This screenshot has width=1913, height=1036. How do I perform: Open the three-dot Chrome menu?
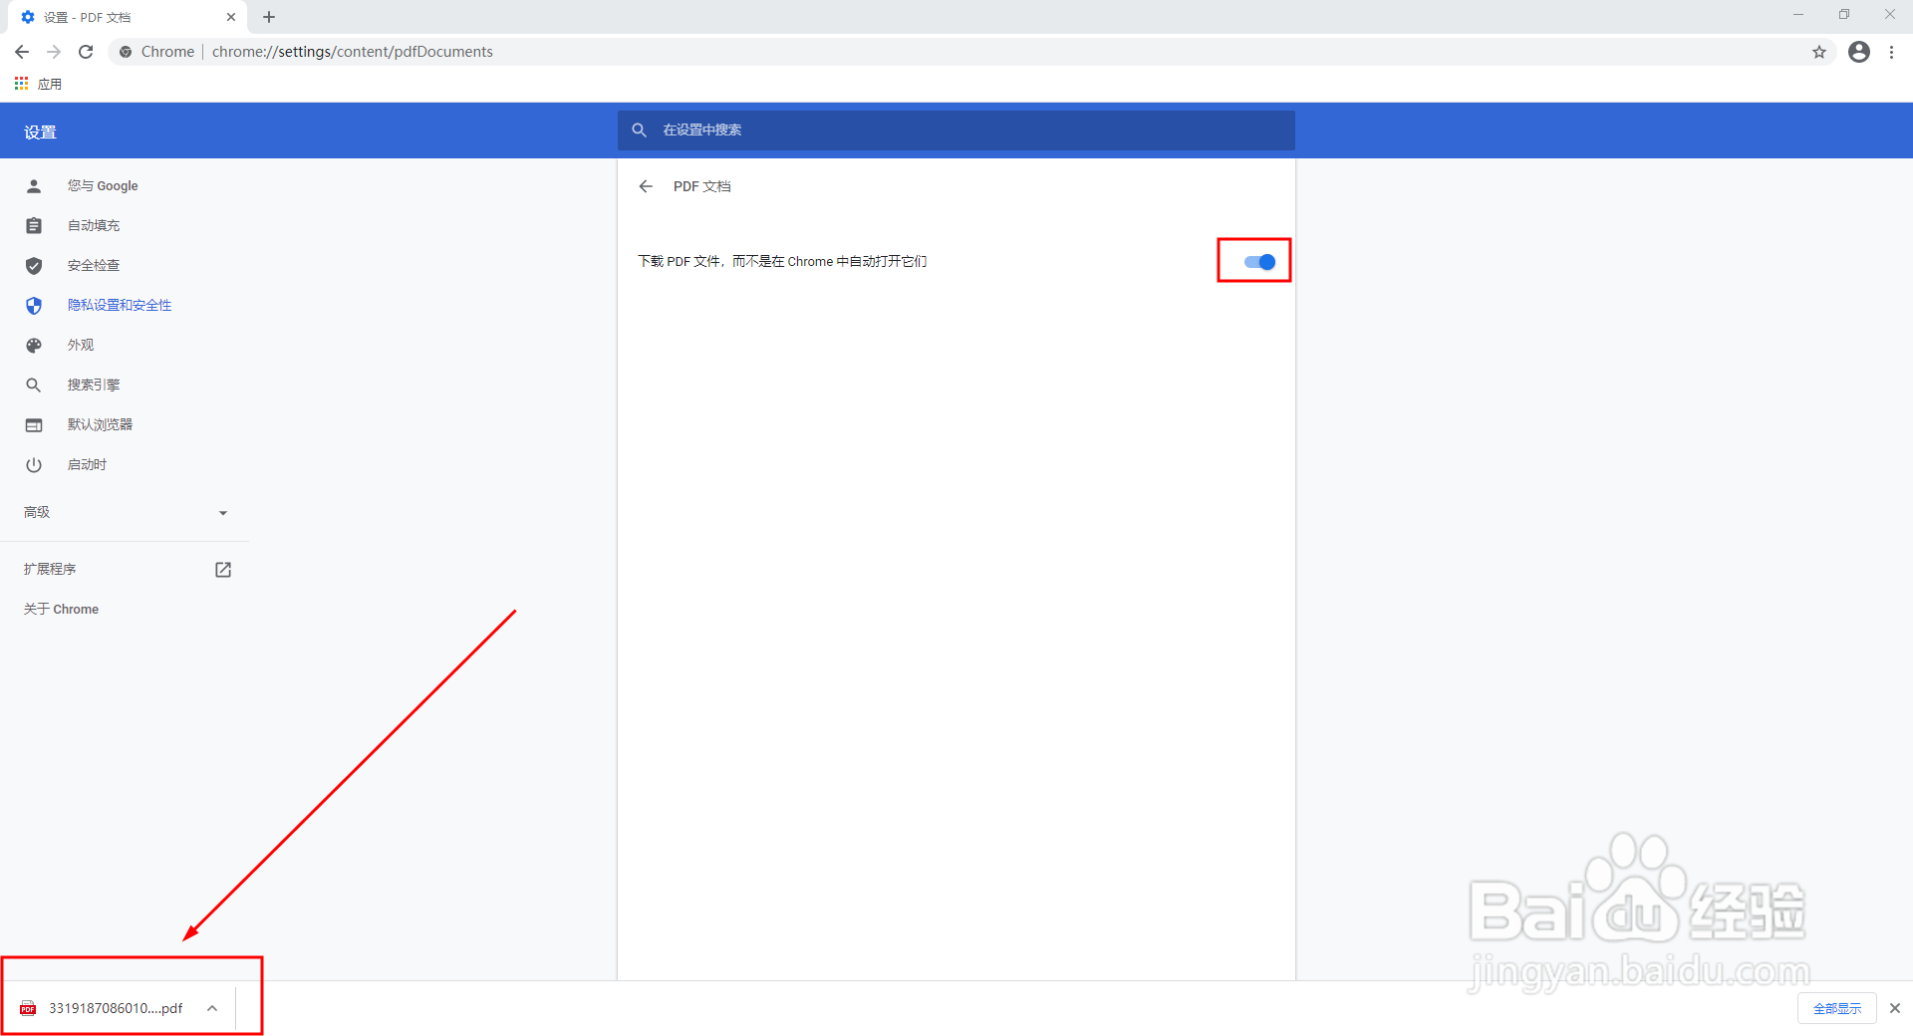click(x=1892, y=52)
